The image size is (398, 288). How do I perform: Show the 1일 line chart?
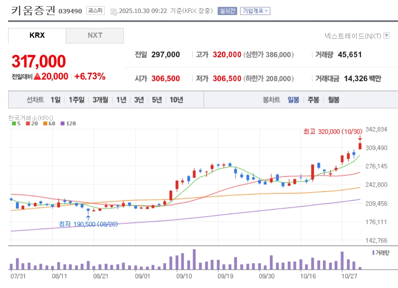(55, 100)
